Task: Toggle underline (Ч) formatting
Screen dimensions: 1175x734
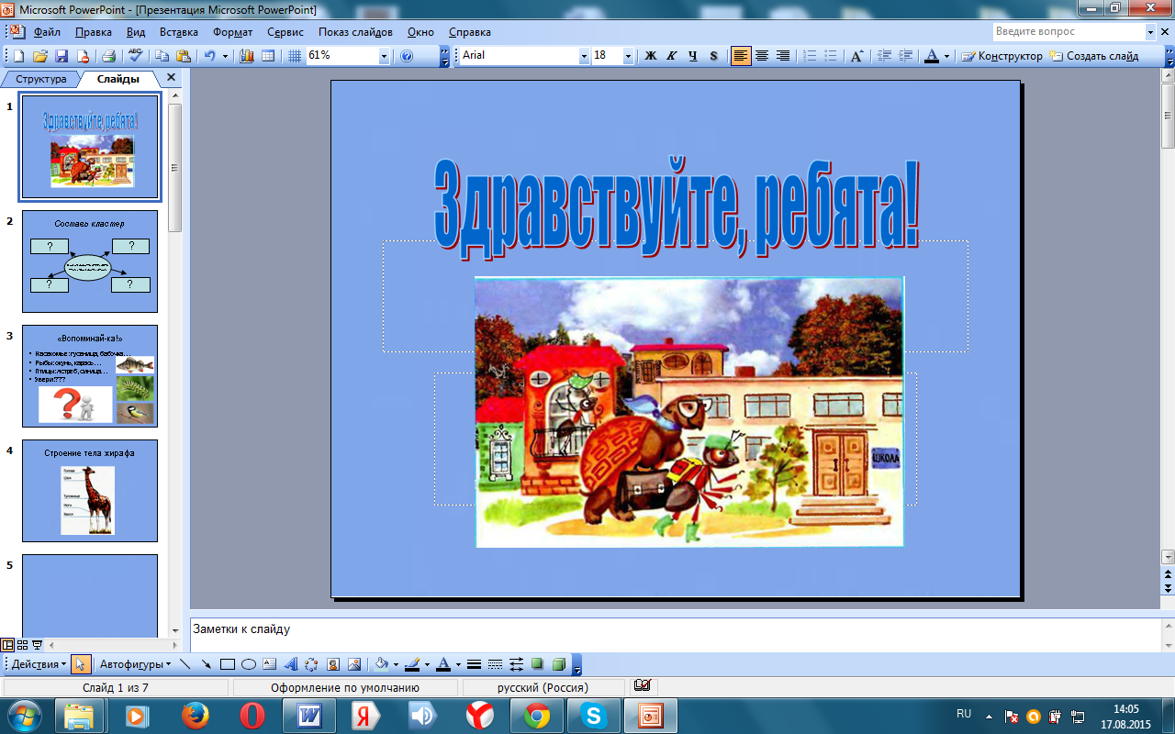Action: 693,56
